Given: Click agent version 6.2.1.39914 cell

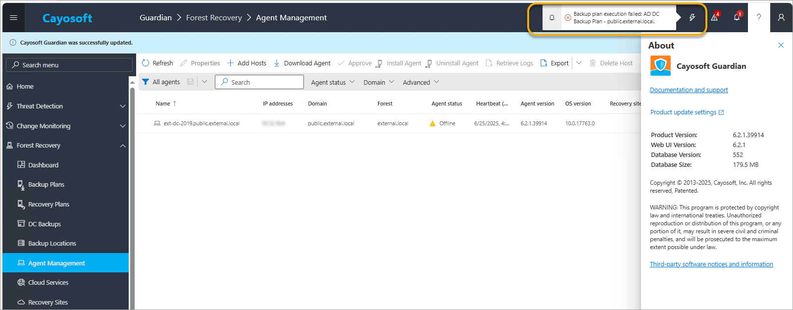Looking at the screenshot, I should click(534, 123).
